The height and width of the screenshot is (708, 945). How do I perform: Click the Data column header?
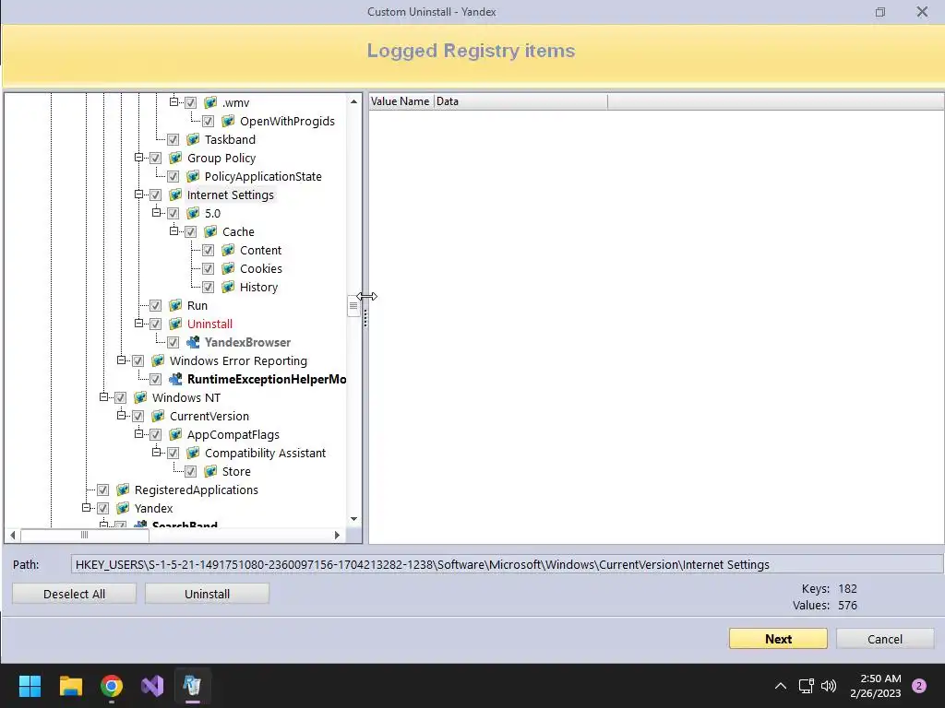pos(520,101)
